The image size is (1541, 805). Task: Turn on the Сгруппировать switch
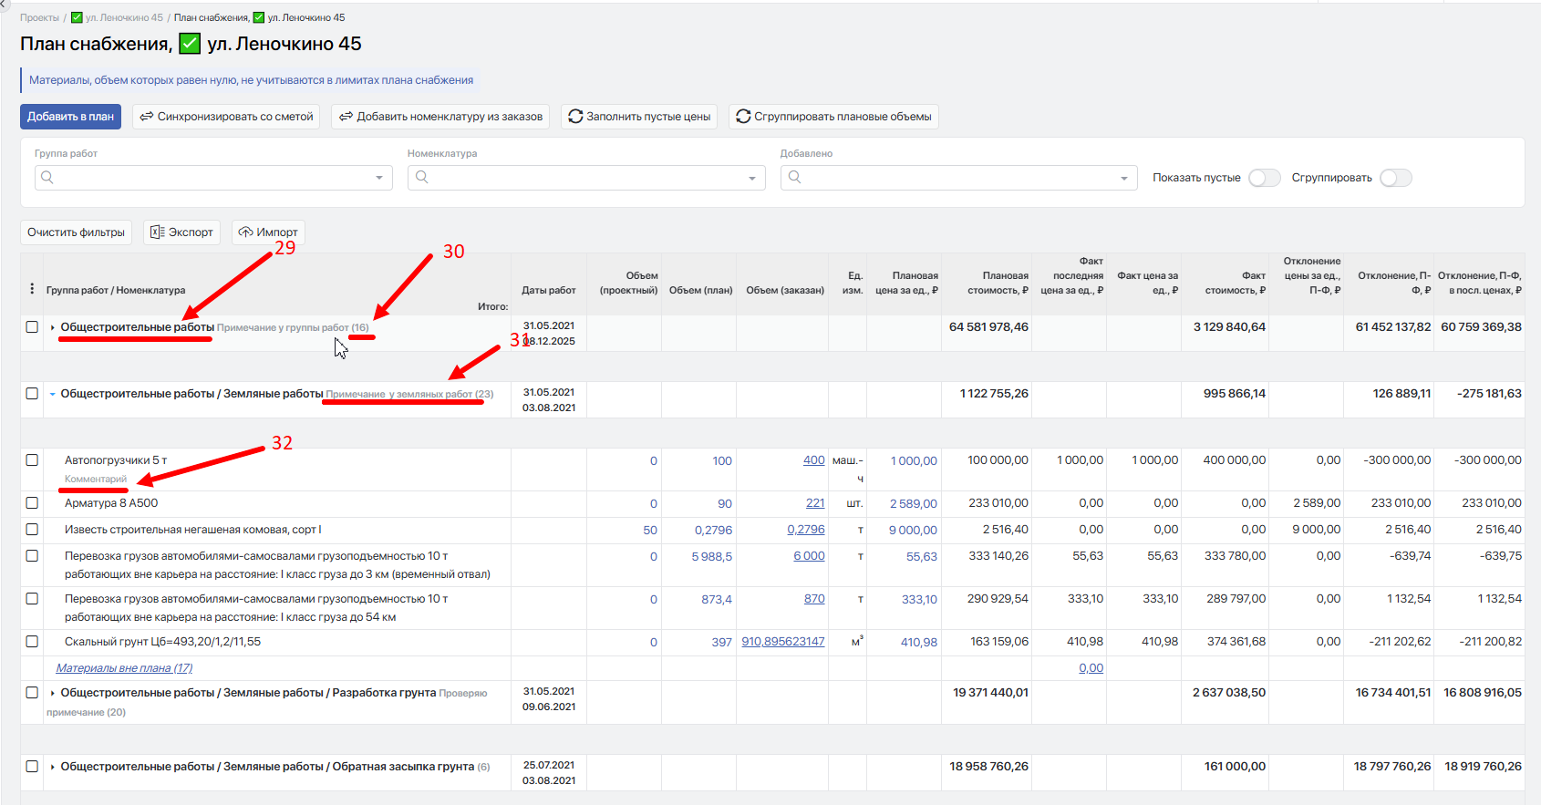pos(1395,178)
